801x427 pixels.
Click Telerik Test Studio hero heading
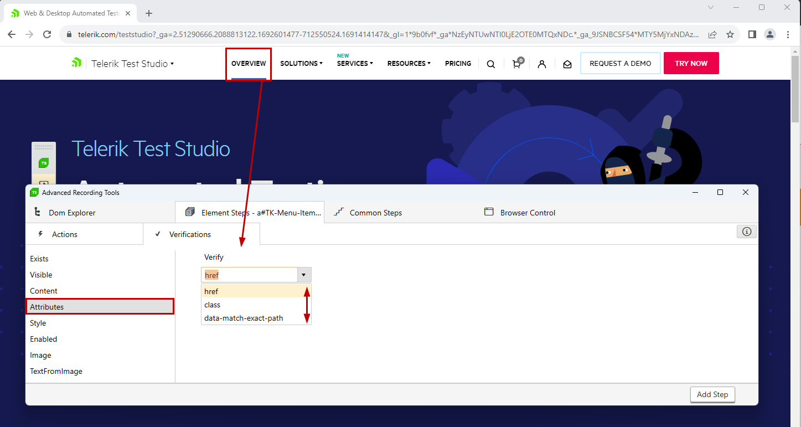[x=151, y=149]
